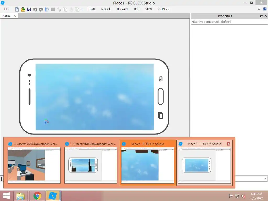Click the toolbar grip handle at lower left
Image resolution: width=268 pixels, height=201 pixels.
pyautogui.click(x=1, y=179)
